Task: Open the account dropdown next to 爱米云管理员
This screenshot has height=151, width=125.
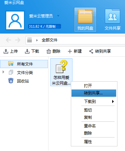Action: (x=58, y=16)
